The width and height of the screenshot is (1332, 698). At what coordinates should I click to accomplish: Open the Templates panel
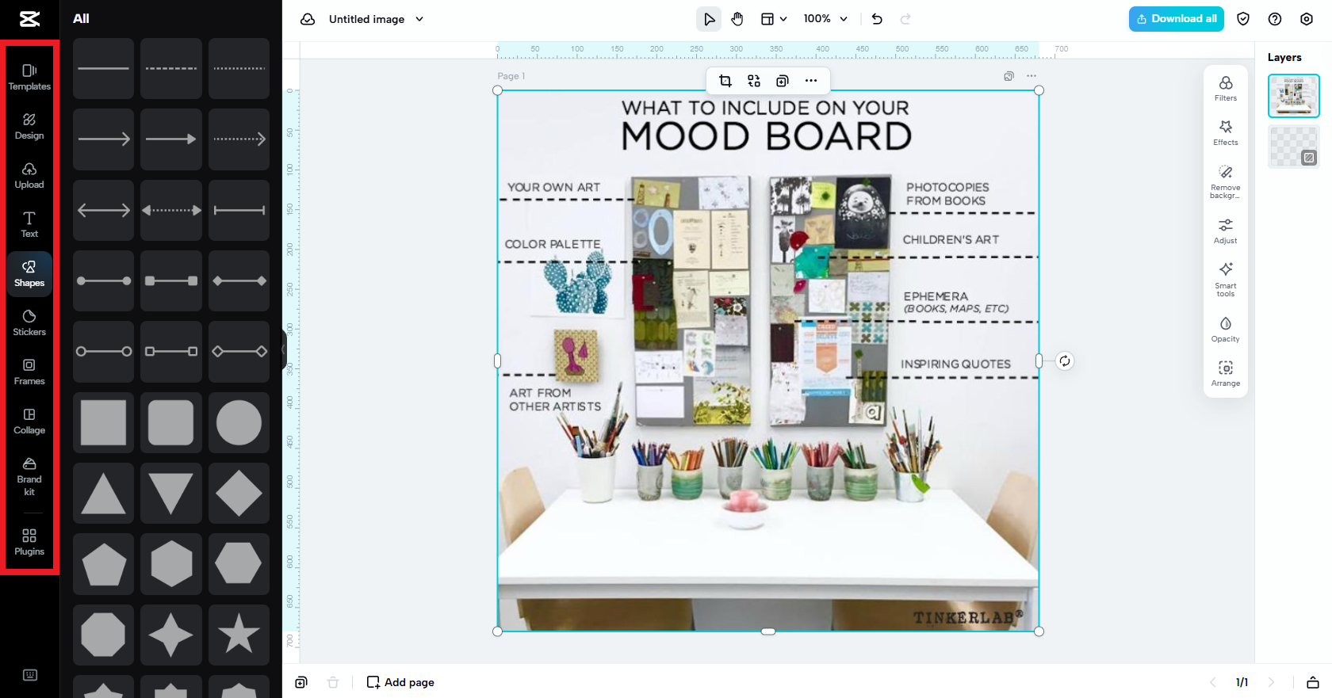[29, 77]
